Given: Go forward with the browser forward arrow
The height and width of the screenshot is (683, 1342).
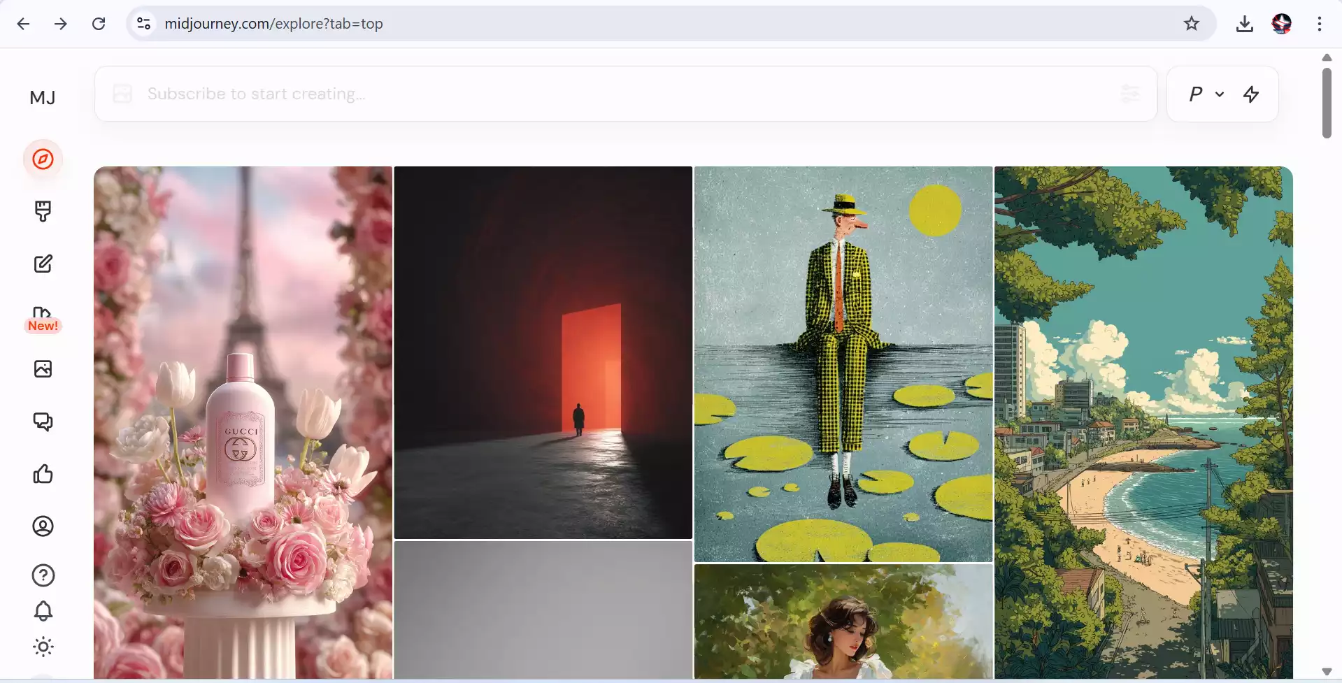Looking at the screenshot, I should point(61,24).
